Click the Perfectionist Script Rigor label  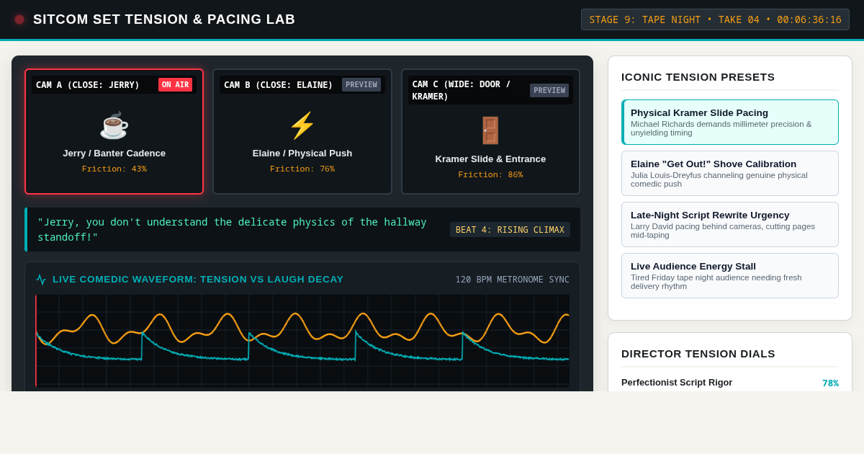tap(677, 383)
